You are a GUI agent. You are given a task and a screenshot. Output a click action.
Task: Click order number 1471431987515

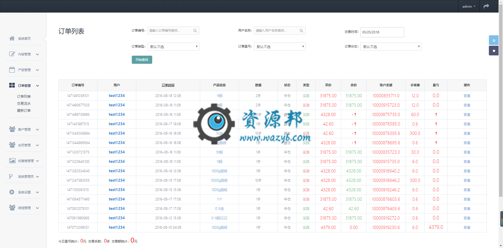coord(78,124)
